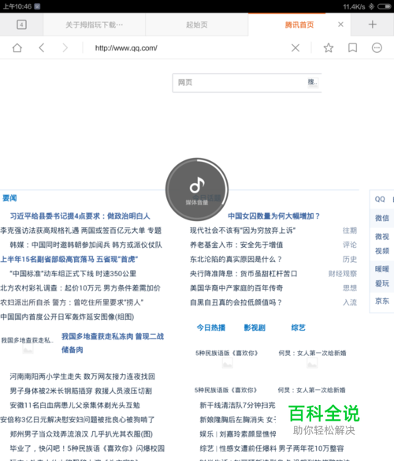Open the bookmarks icon

pos(352,47)
